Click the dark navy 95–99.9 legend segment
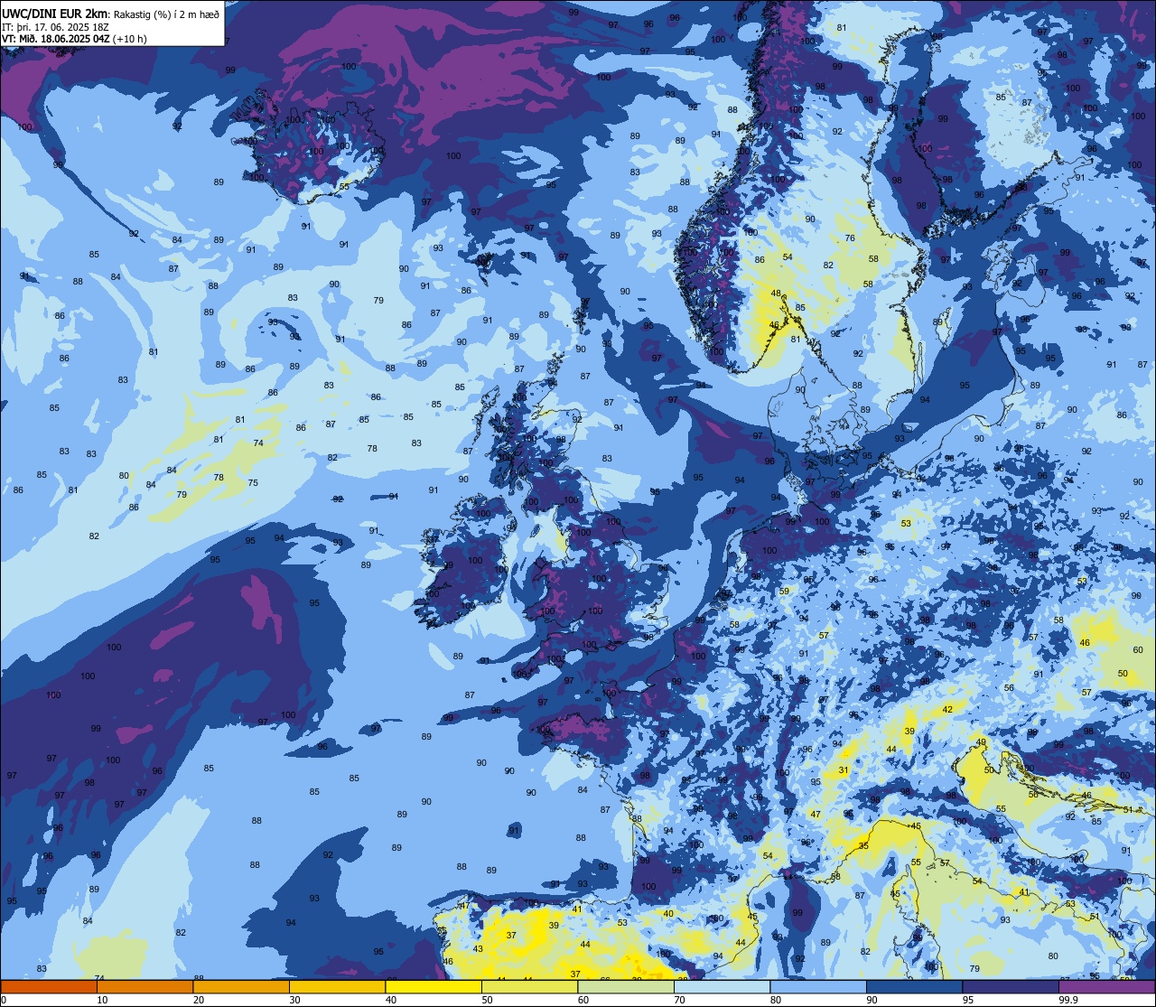 [x=1011, y=987]
